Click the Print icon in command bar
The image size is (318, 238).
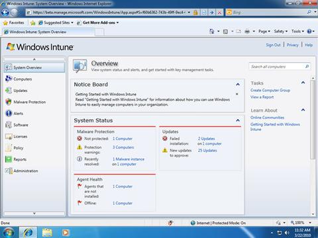(x=247, y=32)
